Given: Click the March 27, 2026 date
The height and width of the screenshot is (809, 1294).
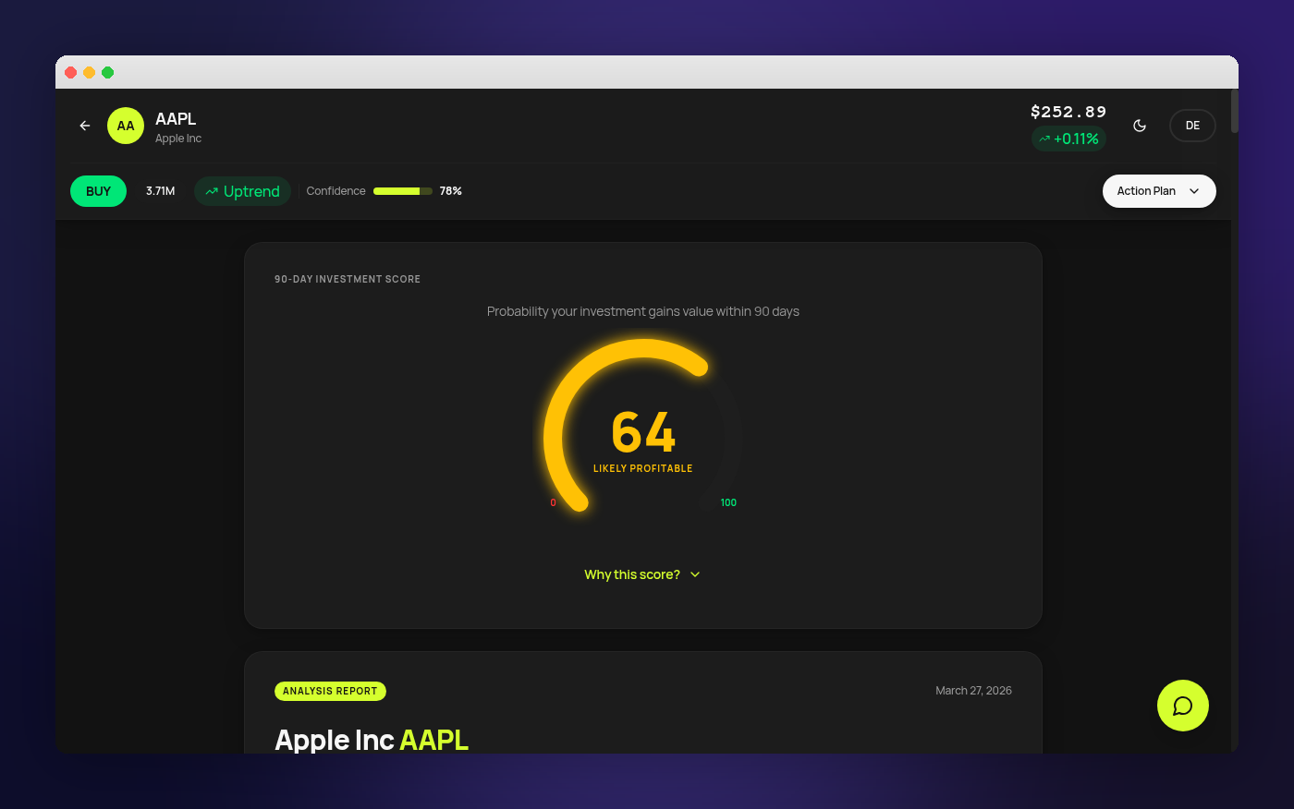Looking at the screenshot, I should 973,691.
